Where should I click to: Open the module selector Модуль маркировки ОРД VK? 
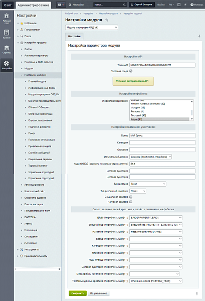pos(92,28)
